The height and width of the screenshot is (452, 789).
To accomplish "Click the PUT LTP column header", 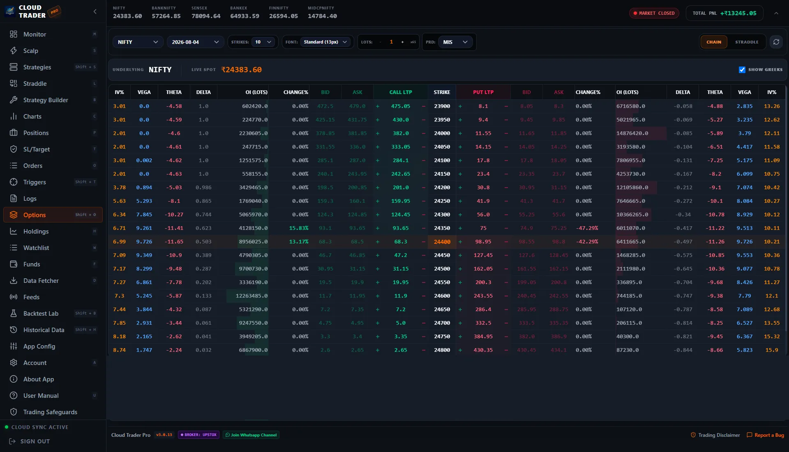I will tap(483, 92).
